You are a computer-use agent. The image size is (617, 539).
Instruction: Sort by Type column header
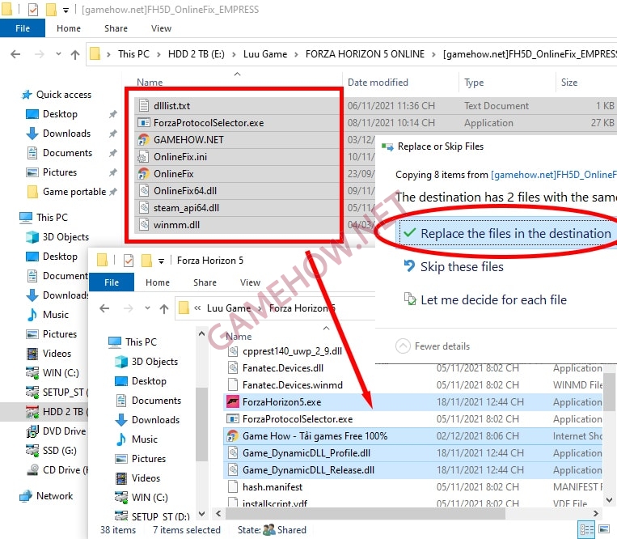[474, 83]
